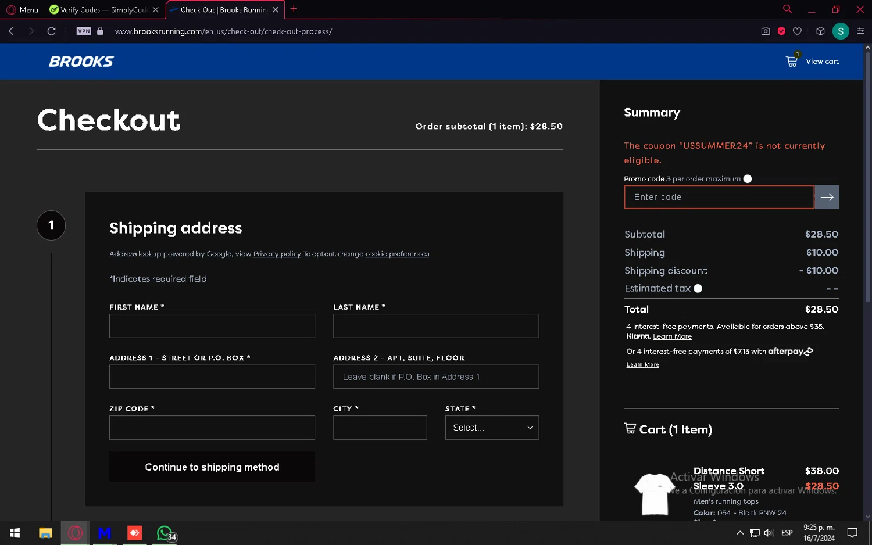Show hidden system tray icons chevron
The height and width of the screenshot is (545, 872).
click(739, 533)
